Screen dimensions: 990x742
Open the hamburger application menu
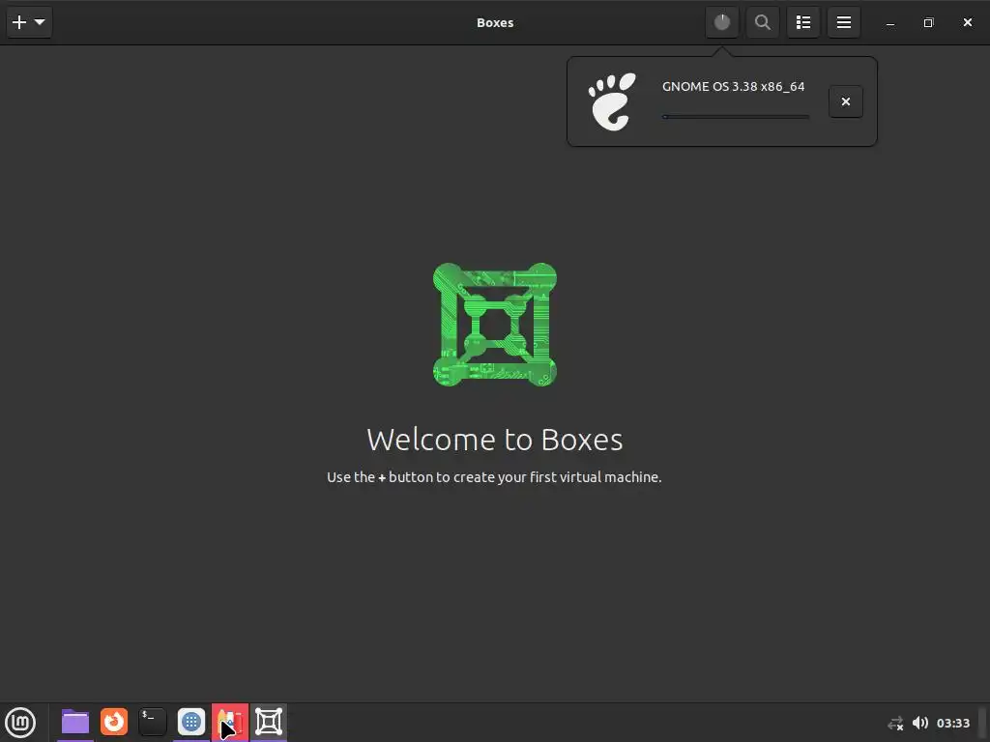point(844,23)
